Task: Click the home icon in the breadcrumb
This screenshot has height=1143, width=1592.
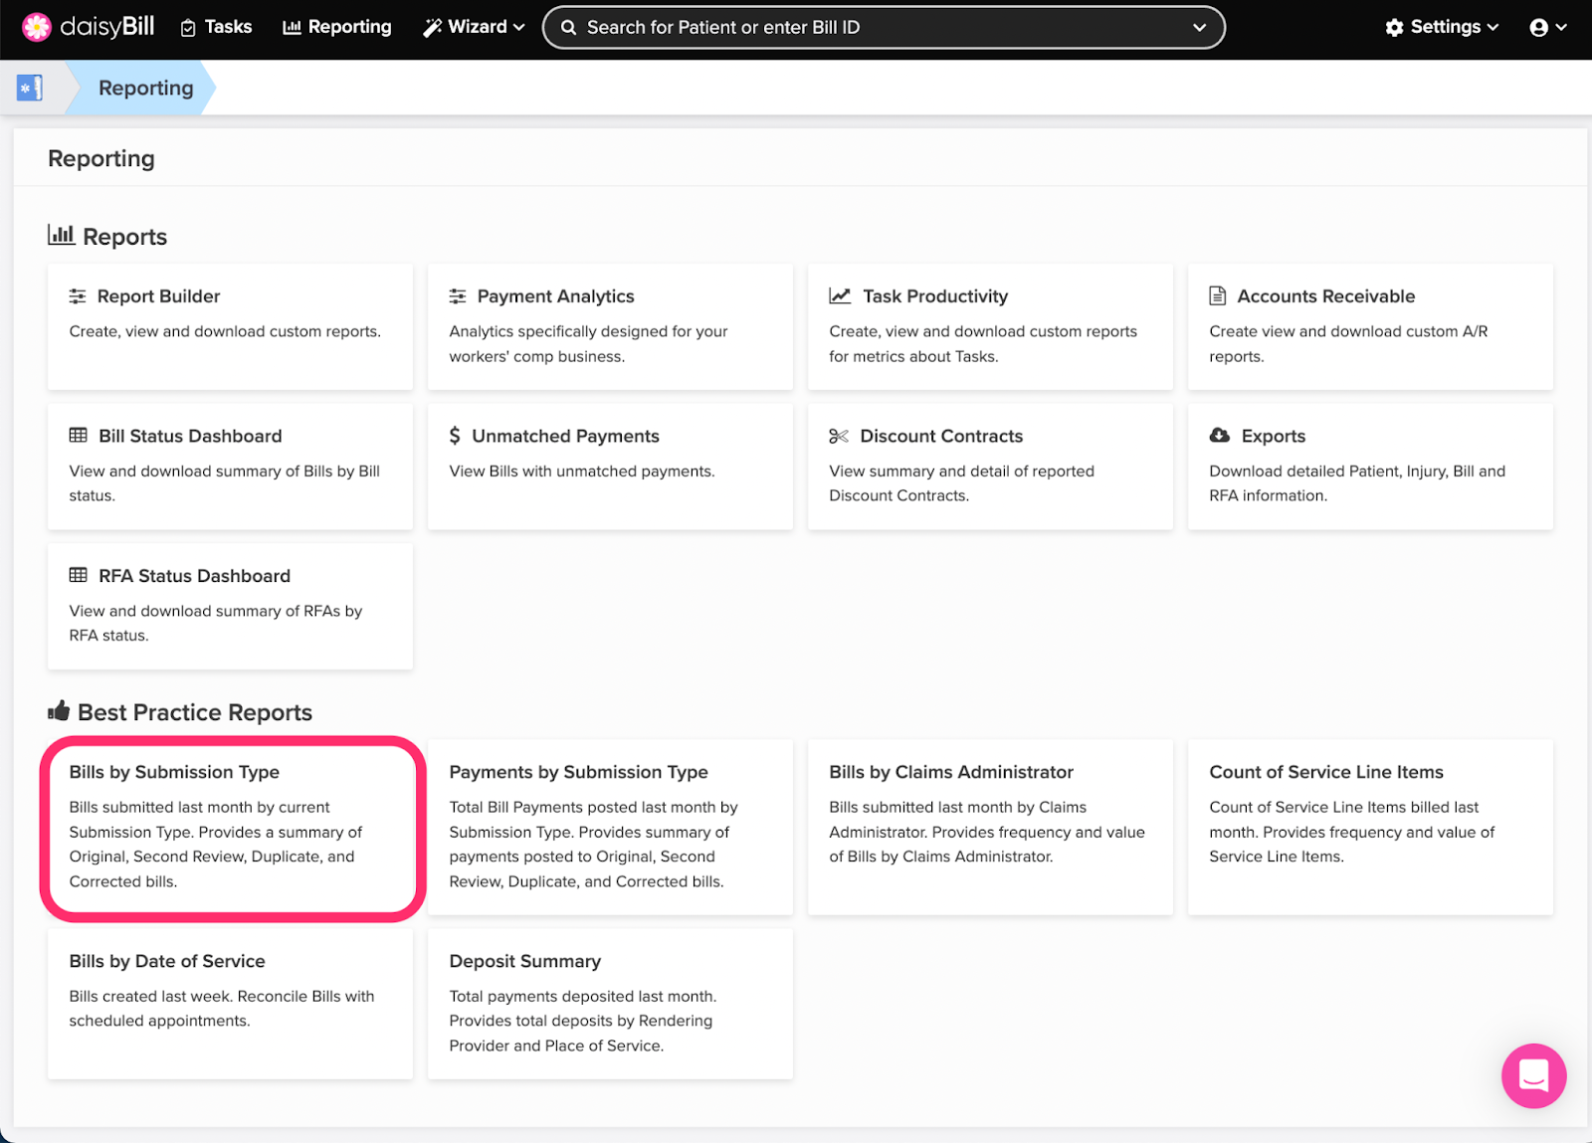Action: tap(30, 88)
